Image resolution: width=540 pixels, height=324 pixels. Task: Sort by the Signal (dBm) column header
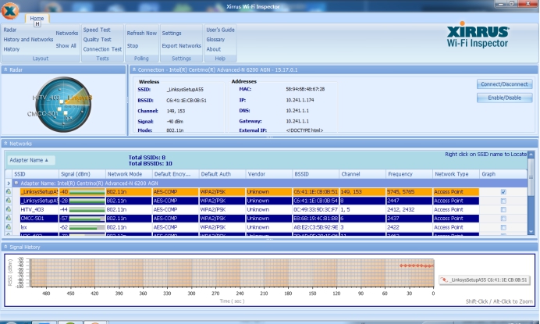tap(77, 173)
